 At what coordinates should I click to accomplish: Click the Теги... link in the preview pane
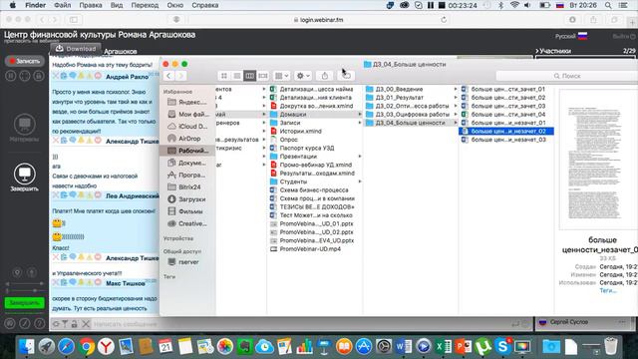click(608, 290)
